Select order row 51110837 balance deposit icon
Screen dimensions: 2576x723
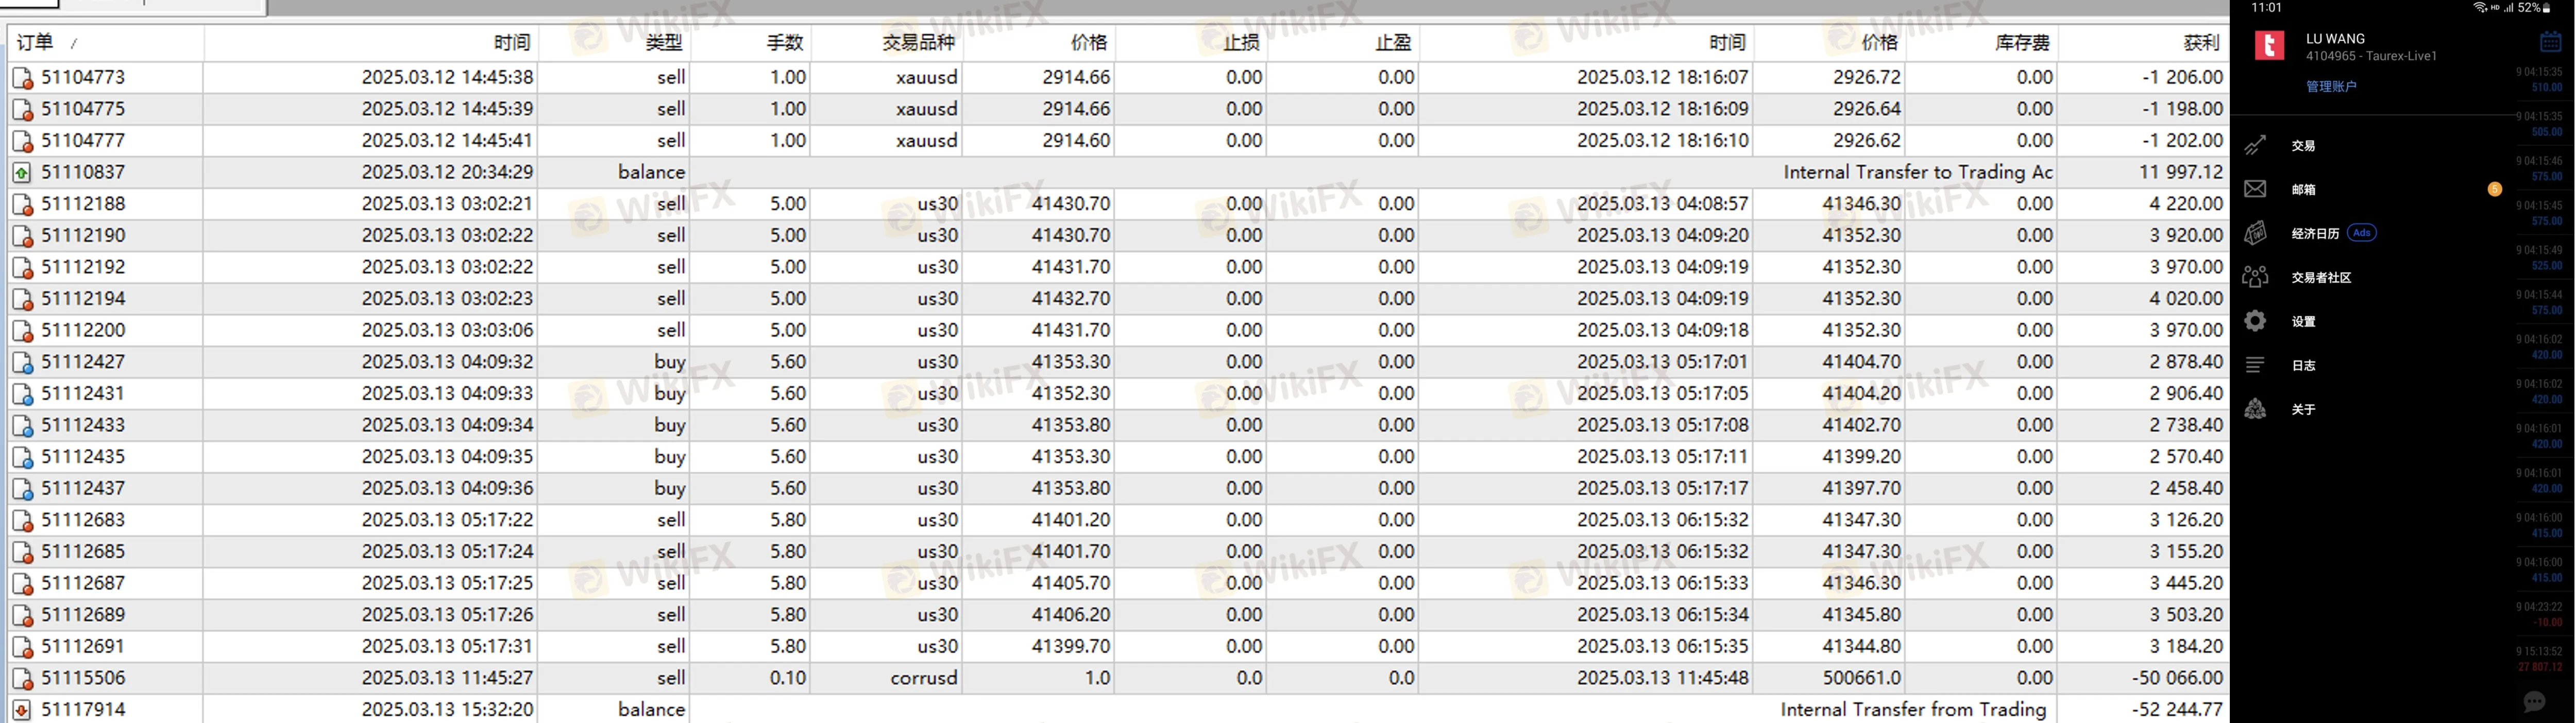click(x=21, y=173)
